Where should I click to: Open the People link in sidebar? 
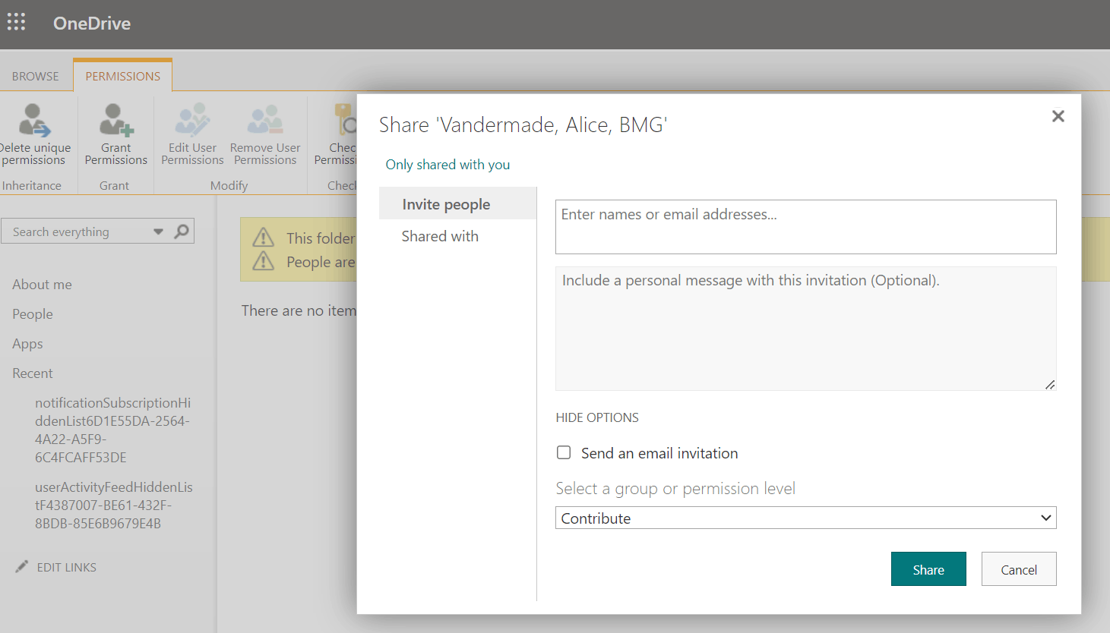click(x=32, y=313)
